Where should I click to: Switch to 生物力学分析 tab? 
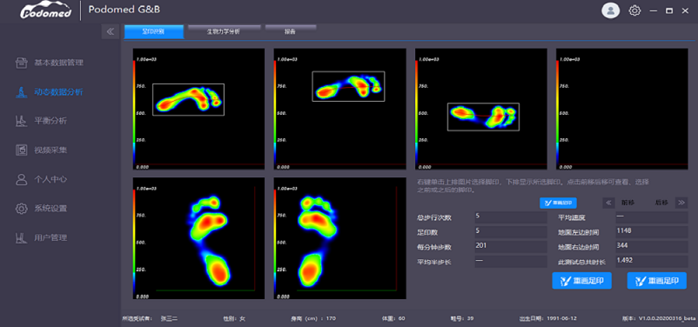pyautogui.click(x=224, y=31)
